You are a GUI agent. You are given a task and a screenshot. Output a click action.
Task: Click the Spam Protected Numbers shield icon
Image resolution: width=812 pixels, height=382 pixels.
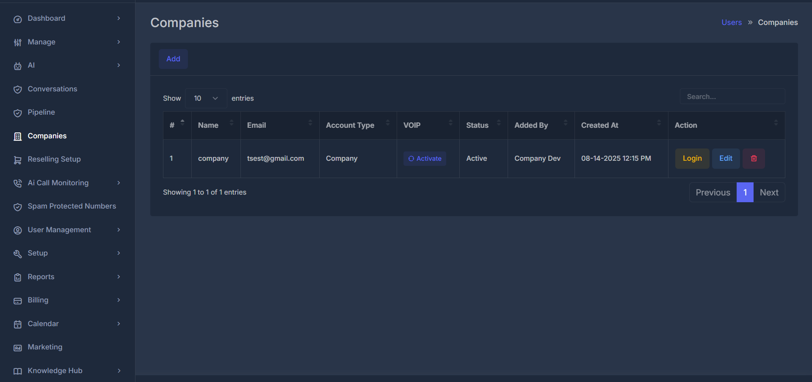click(17, 207)
